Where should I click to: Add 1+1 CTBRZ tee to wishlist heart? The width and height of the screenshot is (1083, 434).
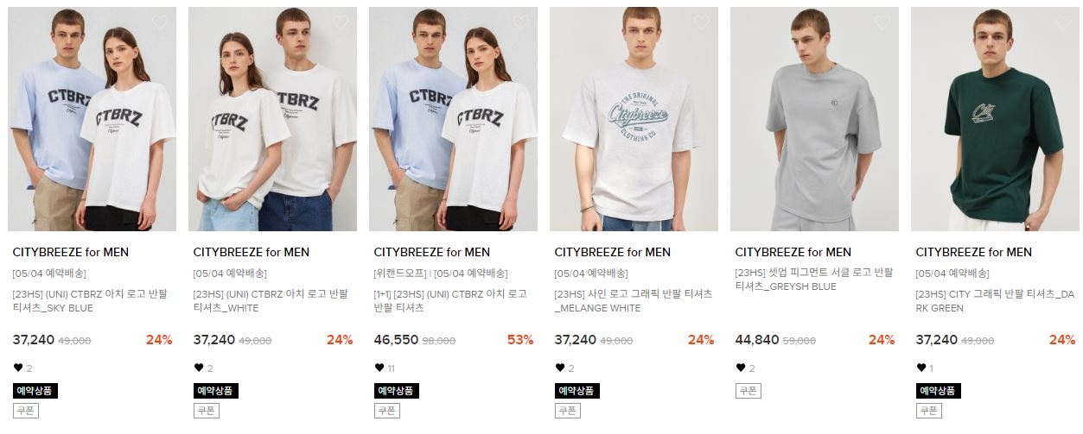coord(521,22)
